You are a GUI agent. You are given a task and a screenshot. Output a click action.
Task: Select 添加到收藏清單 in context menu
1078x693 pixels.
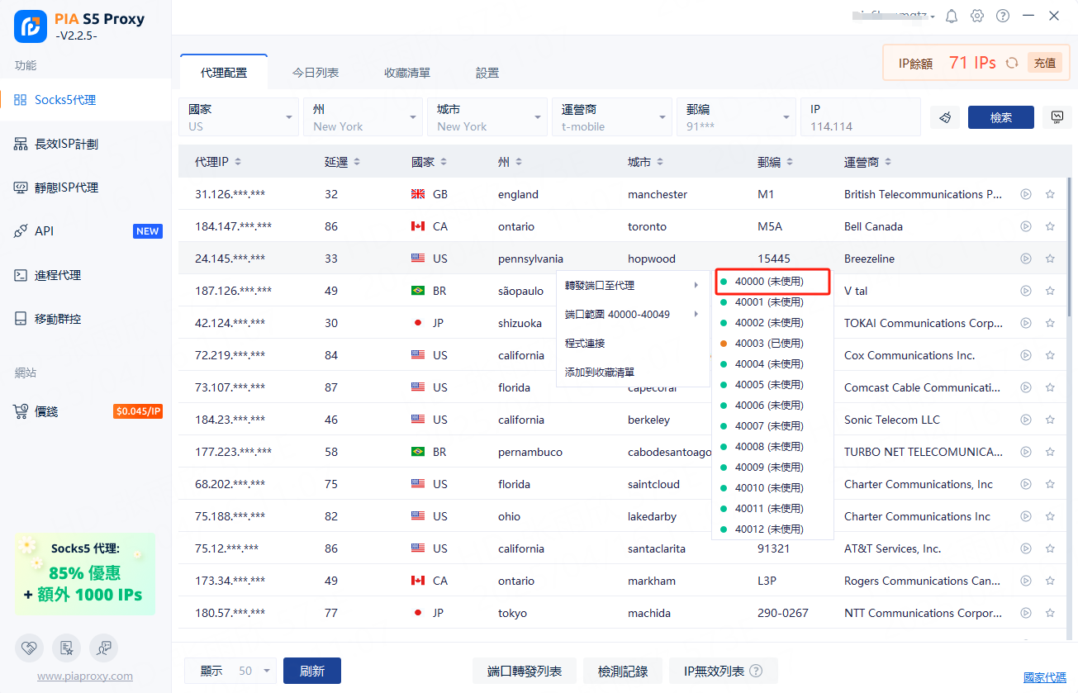pyautogui.click(x=599, y=372)
